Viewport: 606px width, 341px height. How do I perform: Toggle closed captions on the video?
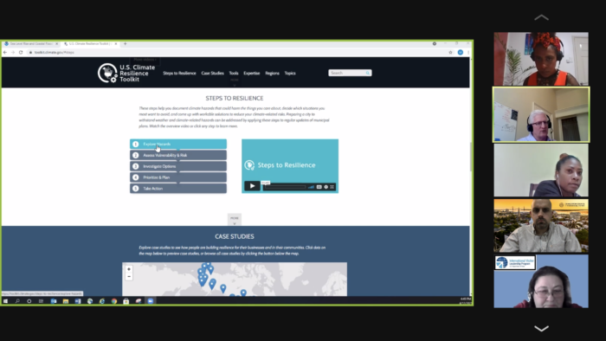coord(319,187)
